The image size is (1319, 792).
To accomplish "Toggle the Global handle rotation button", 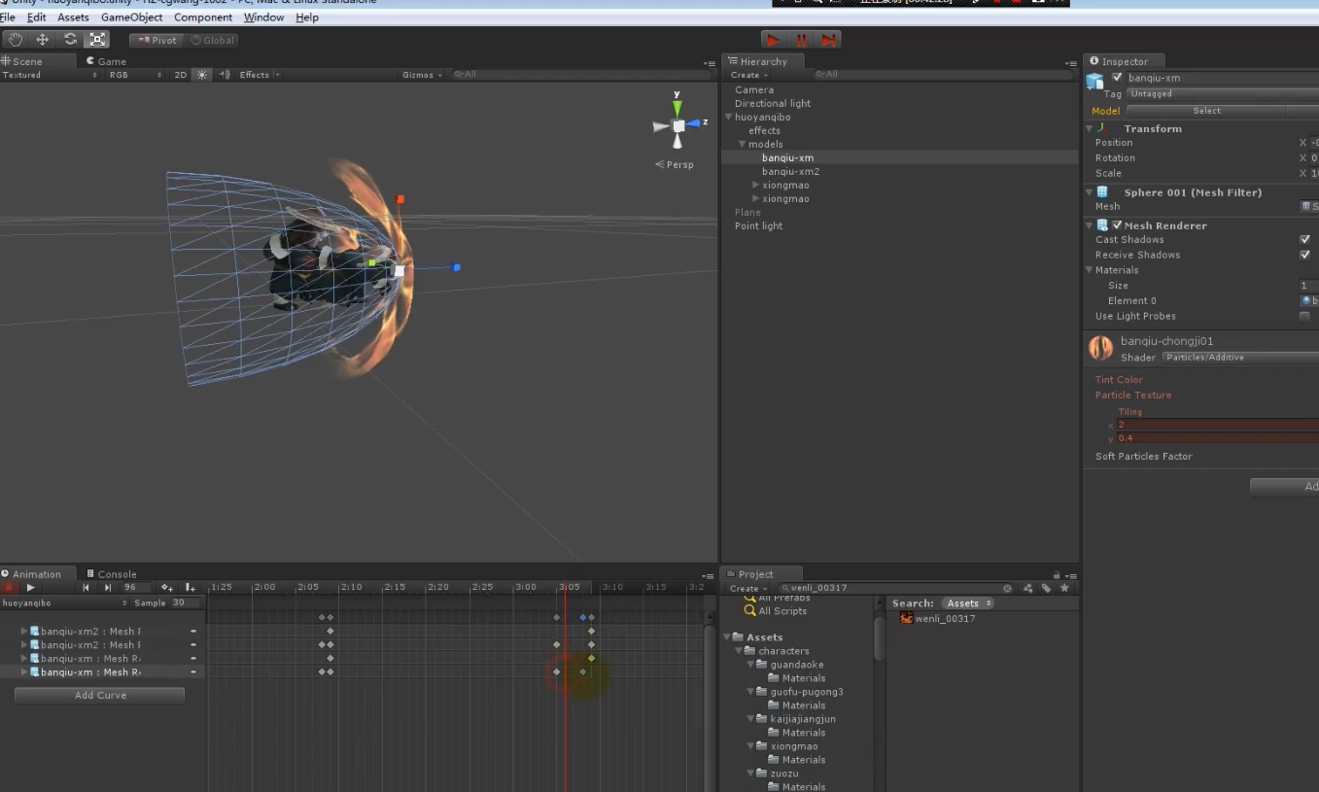I will click(x=213, y=40).
